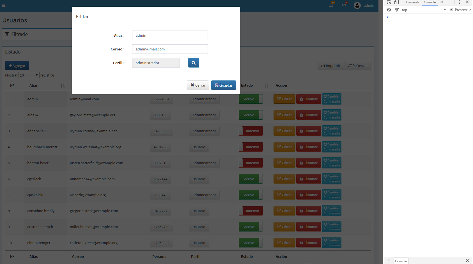
Task: Open the Mostrar registros dropdown
Action: pos(28,75)
